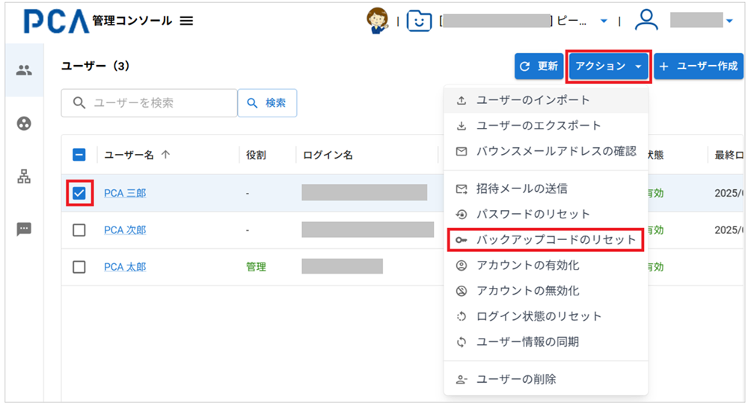
Task: Open the users icon in left sidebar
Action: click(24, 71)
